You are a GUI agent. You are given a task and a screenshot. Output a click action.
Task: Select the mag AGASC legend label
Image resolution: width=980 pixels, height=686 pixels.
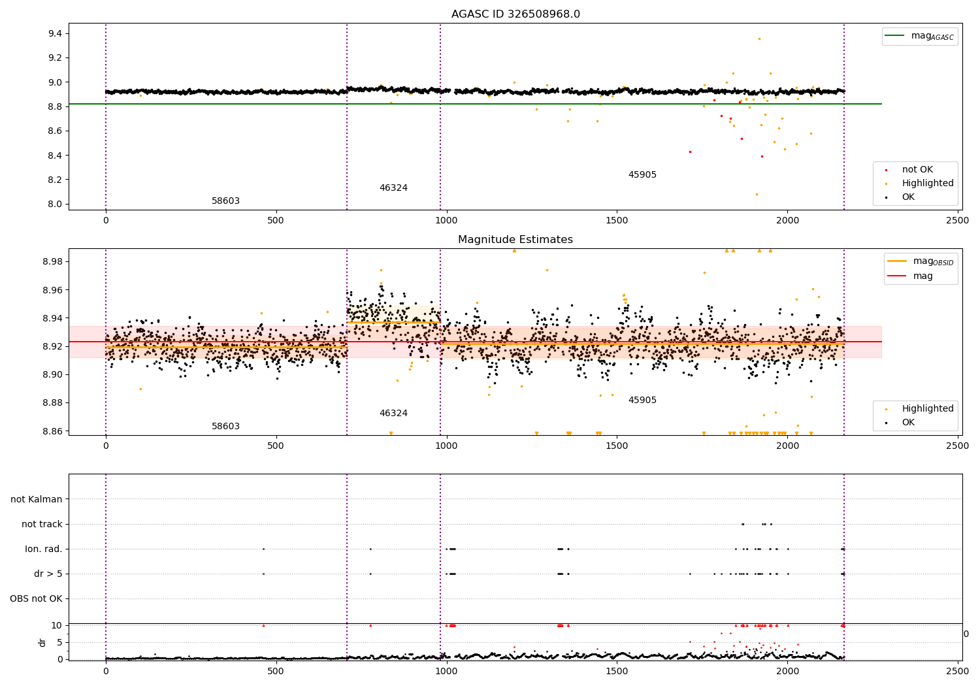point(932,36)
